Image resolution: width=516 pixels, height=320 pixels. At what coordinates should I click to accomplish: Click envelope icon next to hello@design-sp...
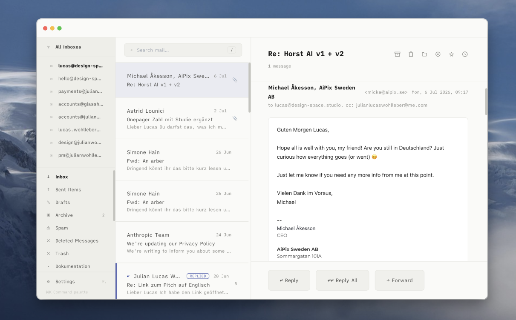[x=51, y=79]
